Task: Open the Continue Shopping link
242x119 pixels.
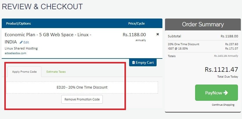Action: pos(223,105)
